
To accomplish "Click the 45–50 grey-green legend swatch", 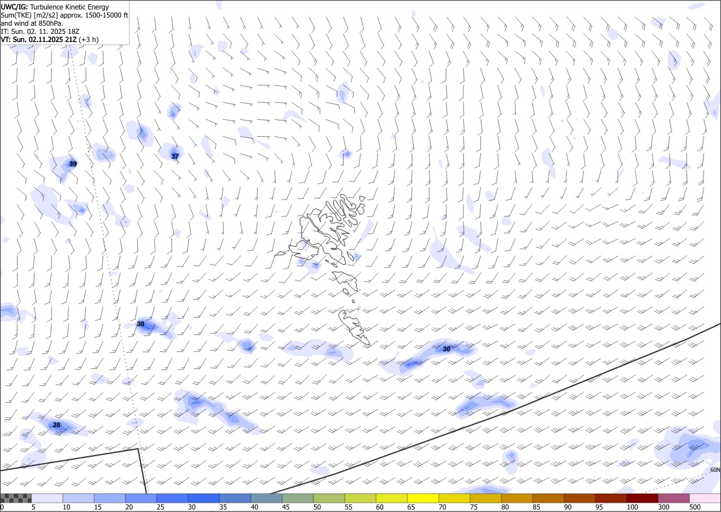I will click(298, 498).
